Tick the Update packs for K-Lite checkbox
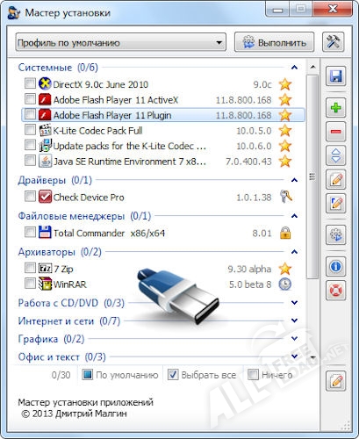This screenshot has height=439, width=359. pos(30,145)
